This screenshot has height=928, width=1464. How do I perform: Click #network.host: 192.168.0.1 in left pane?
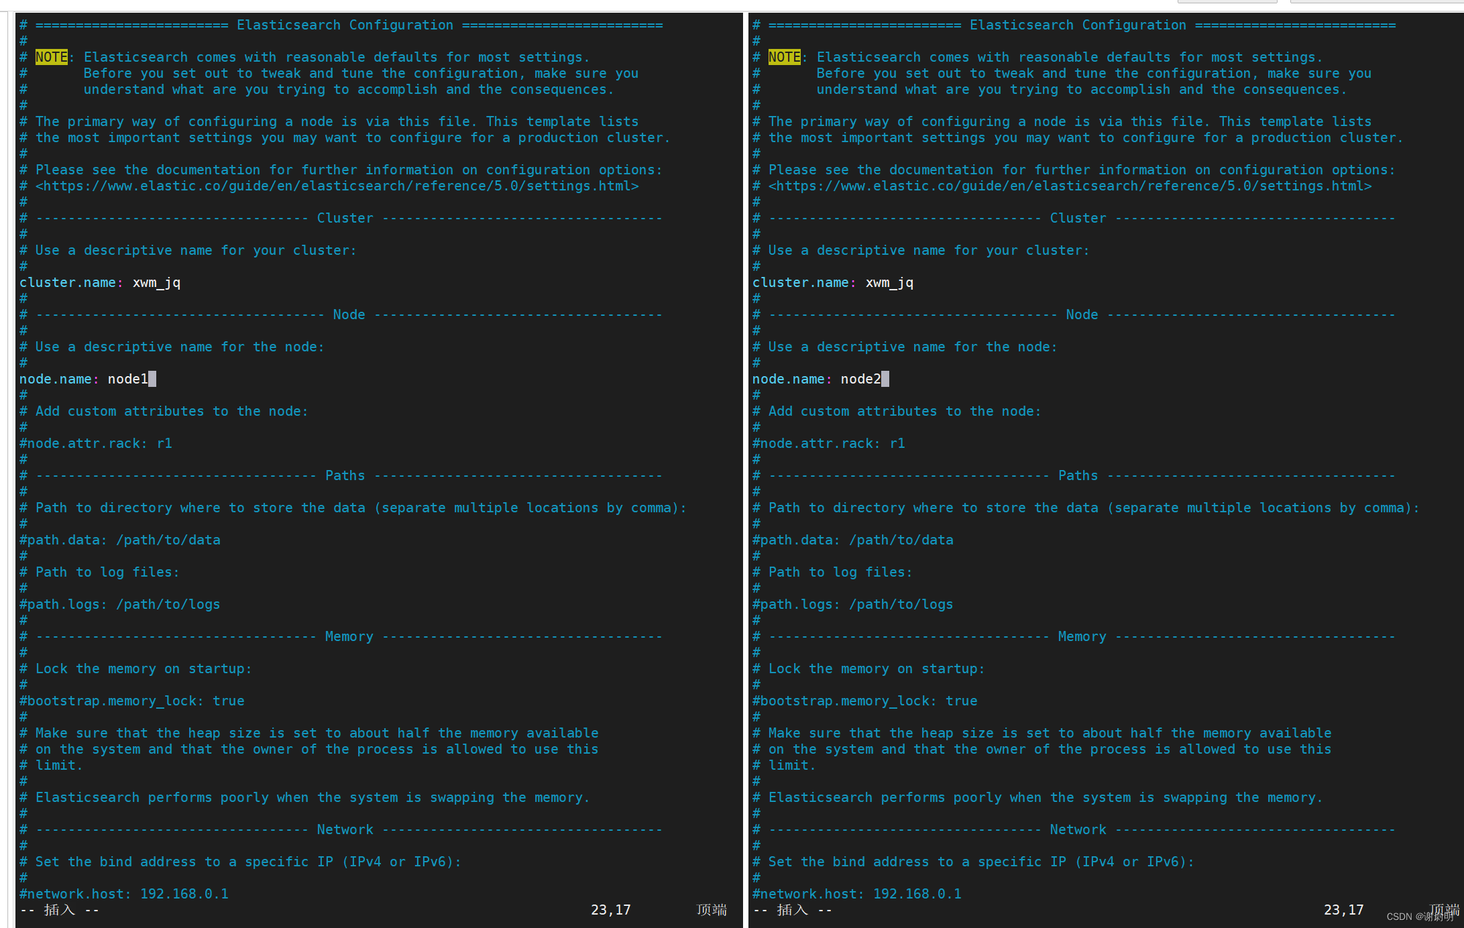click(x=124, y=894)
